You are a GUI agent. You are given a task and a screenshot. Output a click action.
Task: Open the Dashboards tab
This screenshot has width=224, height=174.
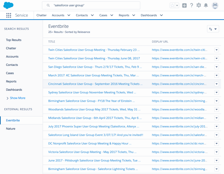[x=149, y=15]
